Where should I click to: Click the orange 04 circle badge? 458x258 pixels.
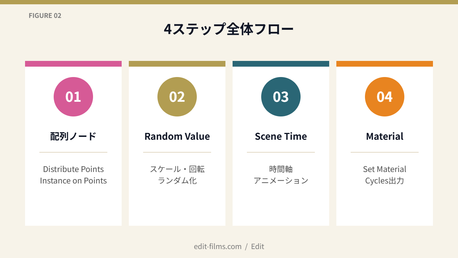pyautogui.click(x=385, y=97)
